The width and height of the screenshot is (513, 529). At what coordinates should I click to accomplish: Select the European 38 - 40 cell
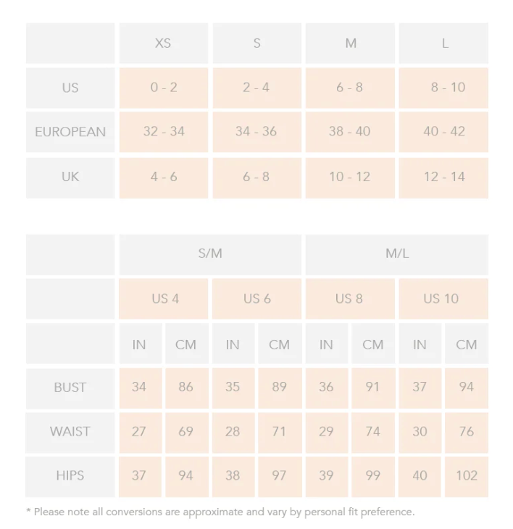coord(350,132)
